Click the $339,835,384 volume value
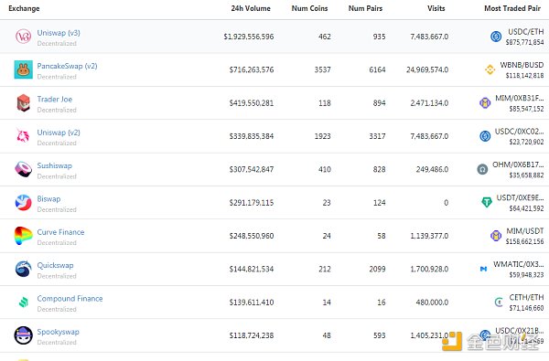549x361 pixels. [x=252, y=136]
